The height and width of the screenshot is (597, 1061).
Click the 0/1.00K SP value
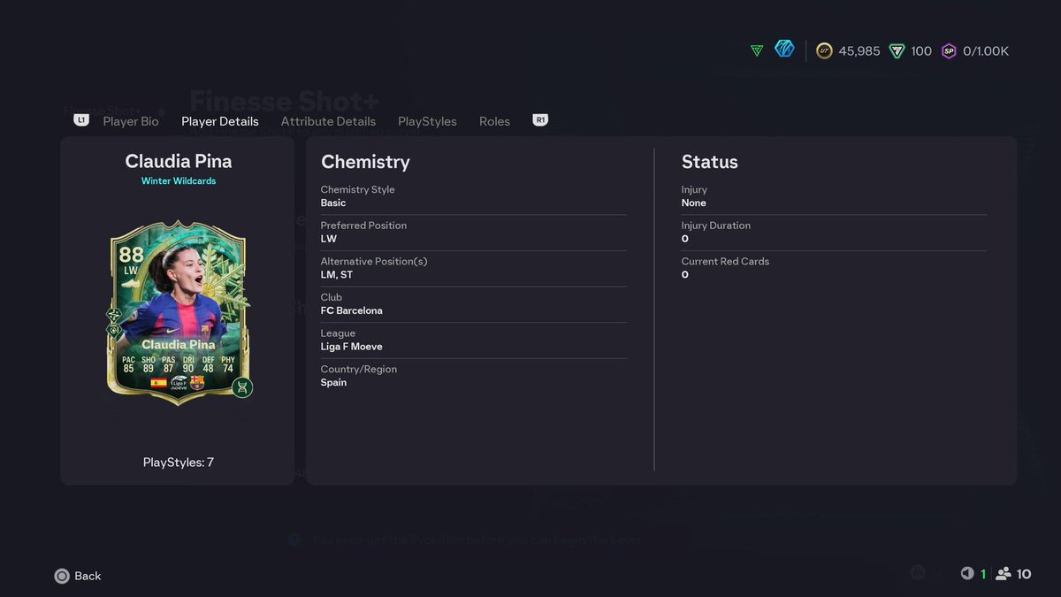coord(986,51)
